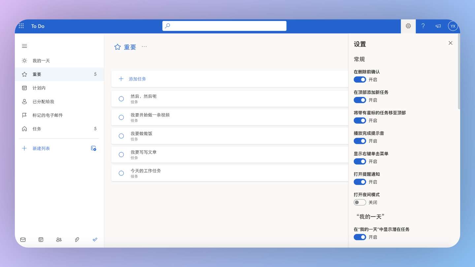Disable the 在删除前确认 toggle

360,79
